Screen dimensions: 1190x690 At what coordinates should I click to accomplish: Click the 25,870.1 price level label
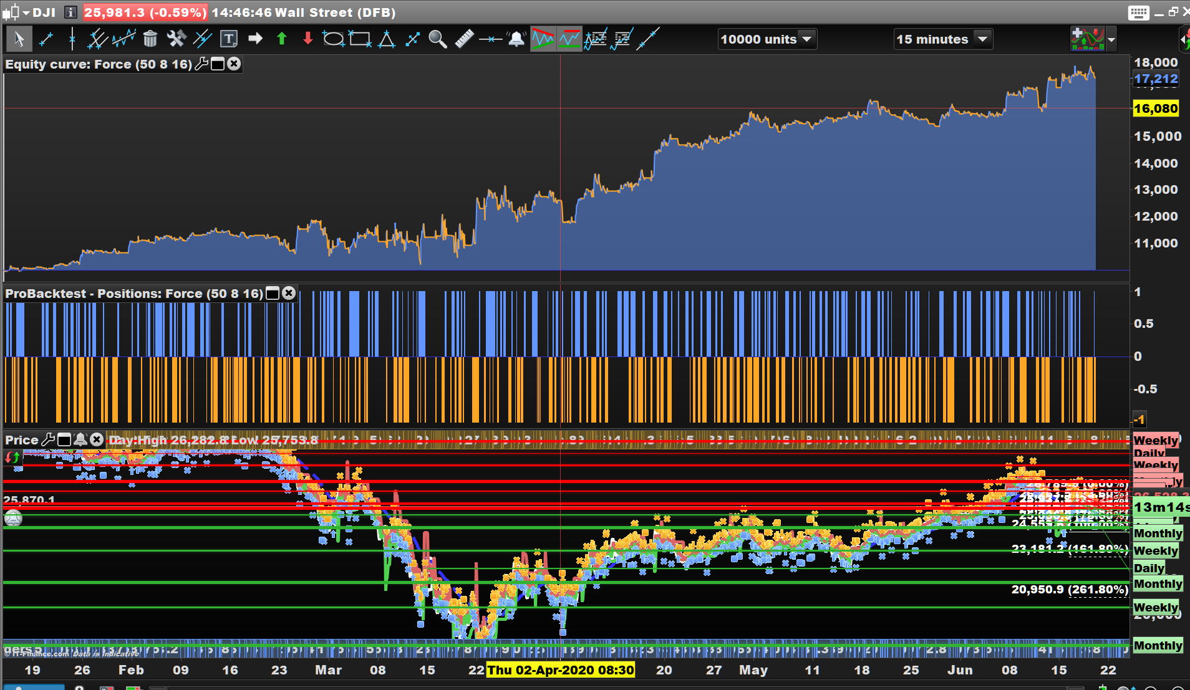click(29, 499)
